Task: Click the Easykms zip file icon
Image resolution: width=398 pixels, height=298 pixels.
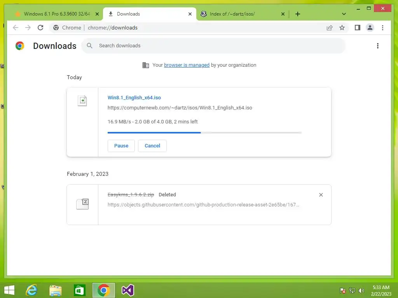Action: click(82, 204)
